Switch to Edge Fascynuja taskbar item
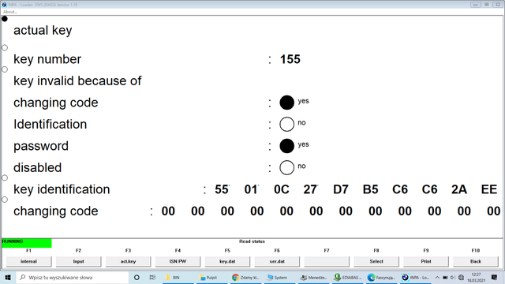505x284 pixels. 381,277
